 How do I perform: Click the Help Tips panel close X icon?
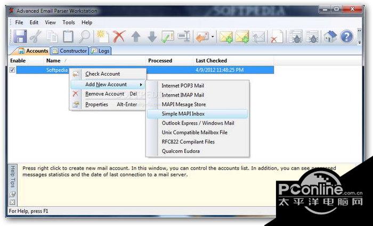tap(12, 203)
